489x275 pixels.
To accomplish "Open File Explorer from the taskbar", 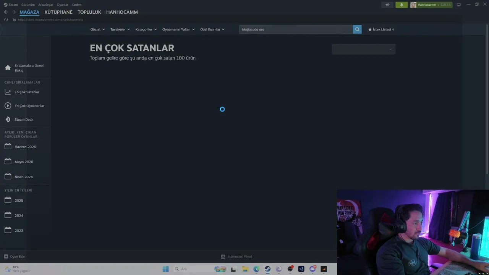I will point(245,269).
